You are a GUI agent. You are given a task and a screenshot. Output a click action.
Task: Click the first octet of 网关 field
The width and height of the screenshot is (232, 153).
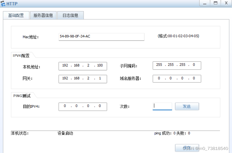tap(65, 79)
